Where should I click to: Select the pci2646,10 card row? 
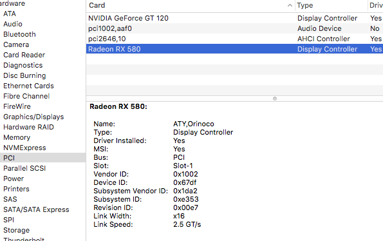point(234,39)
